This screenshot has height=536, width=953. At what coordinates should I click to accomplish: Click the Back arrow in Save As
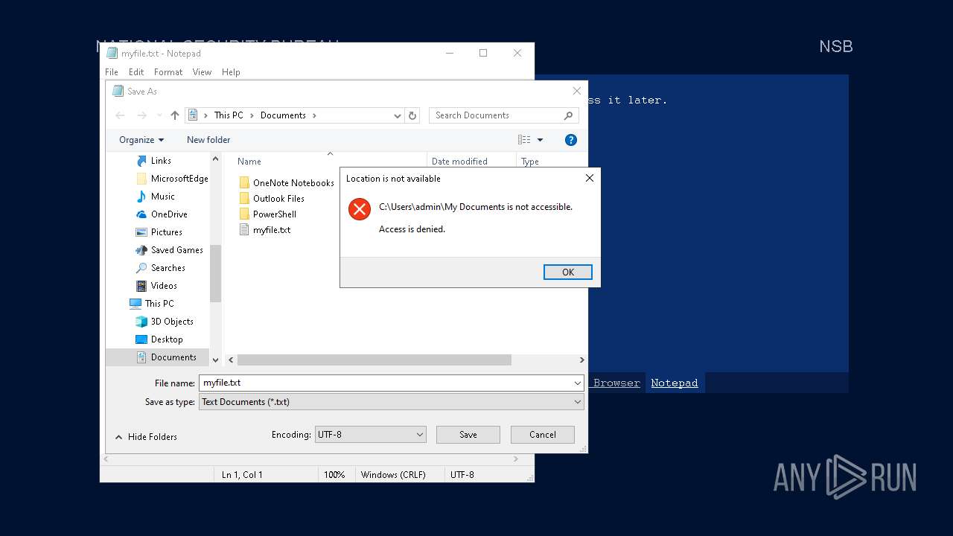click(120, 115)
